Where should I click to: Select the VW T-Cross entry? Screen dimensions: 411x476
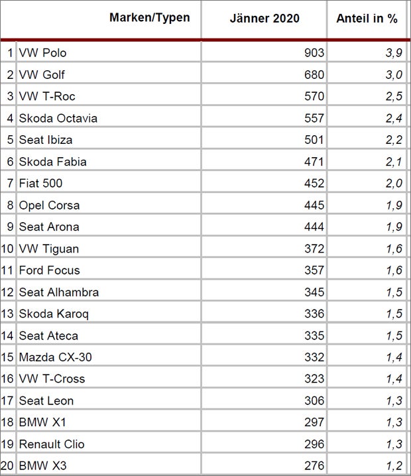[x=52, y=379]
